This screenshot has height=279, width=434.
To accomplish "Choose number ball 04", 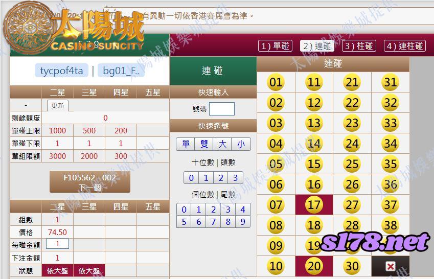I will (x=276, y=144).
